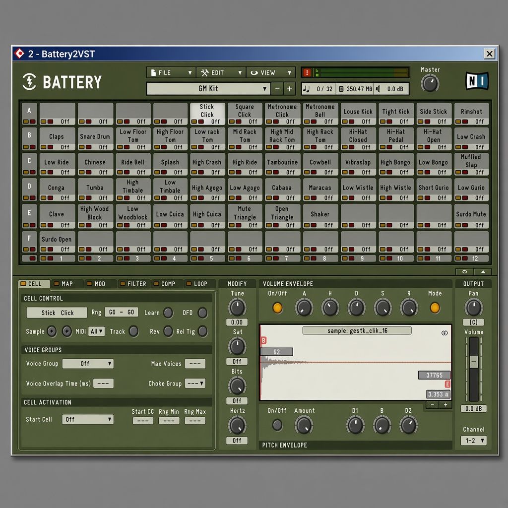
Task: Click the next Sample arrow button
Action: click(67, 331)
